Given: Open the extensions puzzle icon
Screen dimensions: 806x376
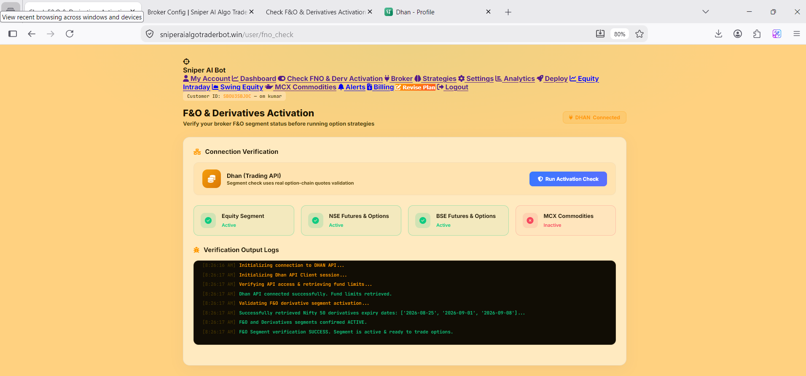Looking at the screenshot, I should click(757, 34).
